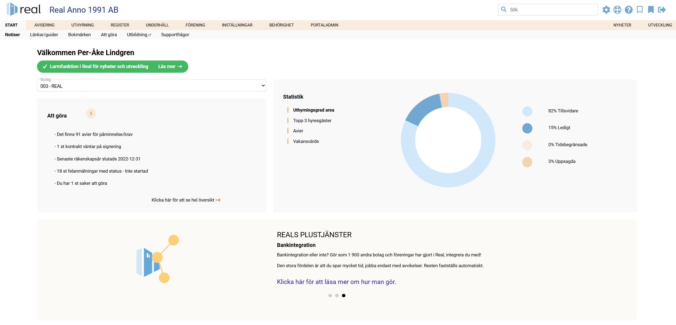Click the magnifier icon in search box
Screen dimensions: 676x325
click(x=504, y=9)
